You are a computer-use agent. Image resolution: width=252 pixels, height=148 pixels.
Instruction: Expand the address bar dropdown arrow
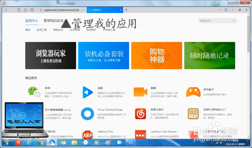click(x=83, y=10)
